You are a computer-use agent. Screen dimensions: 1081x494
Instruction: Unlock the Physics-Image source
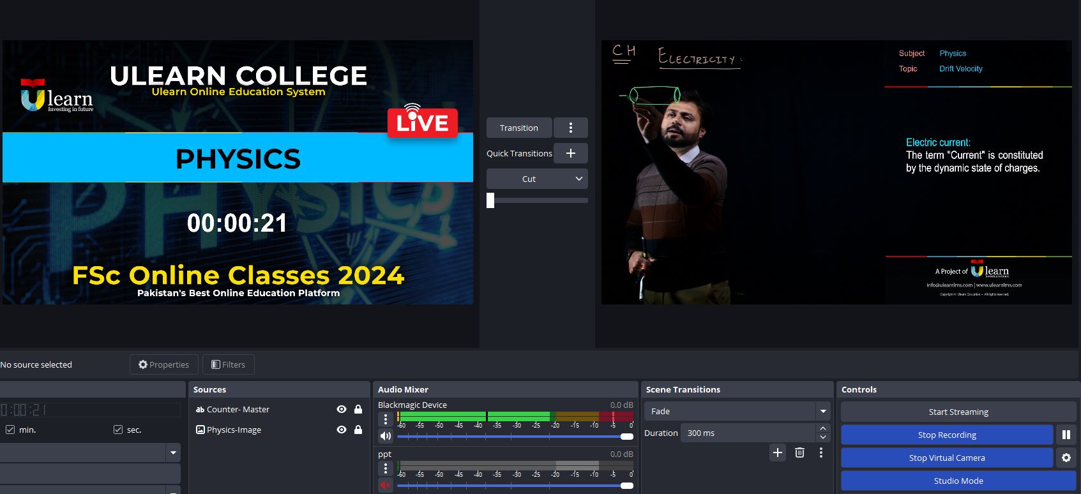pyautogui.click(x=358, y=430)
